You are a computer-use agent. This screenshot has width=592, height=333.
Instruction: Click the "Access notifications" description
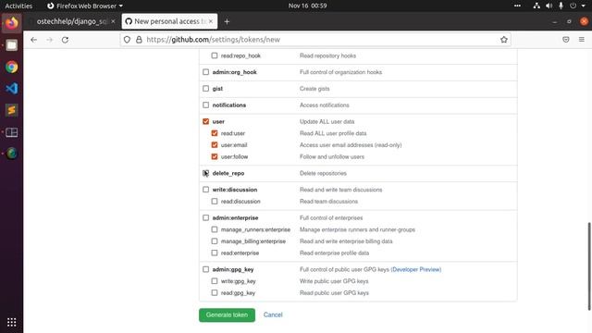point(325,105)
